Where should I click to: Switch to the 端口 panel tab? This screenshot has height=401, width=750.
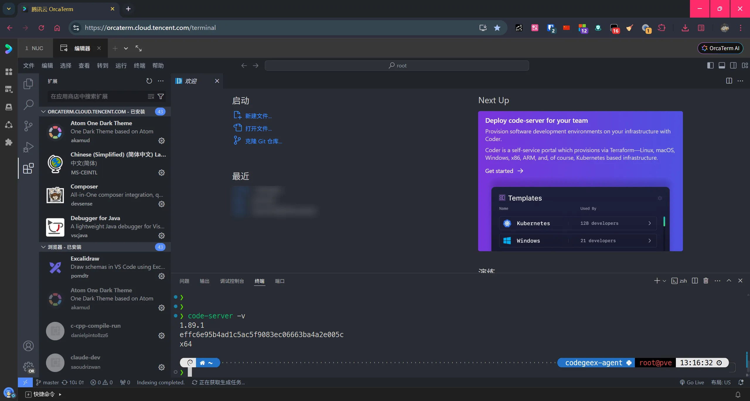[279, 281]
